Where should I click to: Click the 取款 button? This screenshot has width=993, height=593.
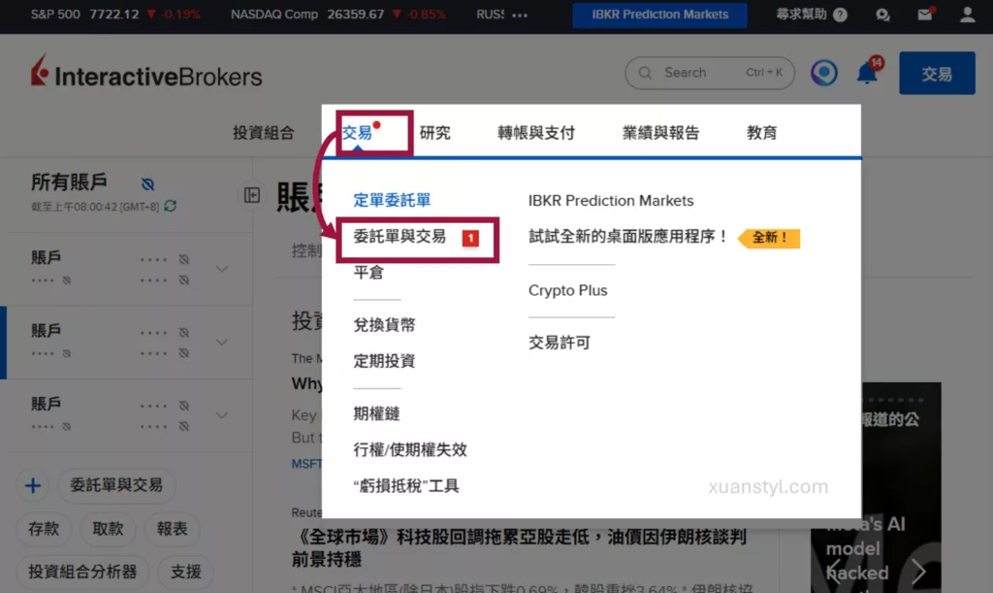(x=108, y=528)
